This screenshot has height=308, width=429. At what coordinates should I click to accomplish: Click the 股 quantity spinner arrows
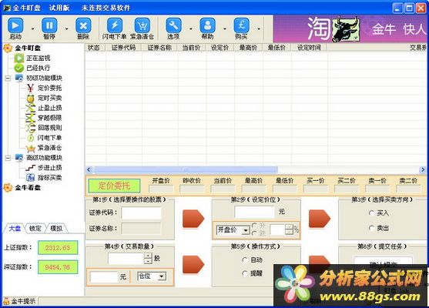148,258
